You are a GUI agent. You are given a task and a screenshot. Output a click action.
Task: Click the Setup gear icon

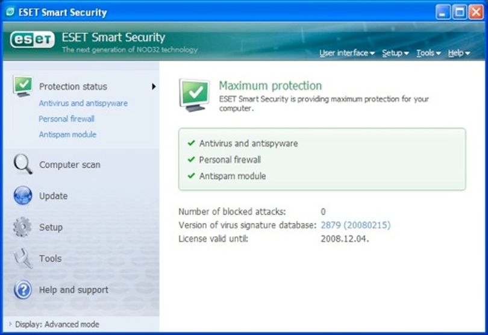[22, 227]
